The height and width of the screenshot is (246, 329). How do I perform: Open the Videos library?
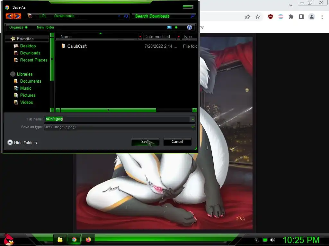pos(26,102)
